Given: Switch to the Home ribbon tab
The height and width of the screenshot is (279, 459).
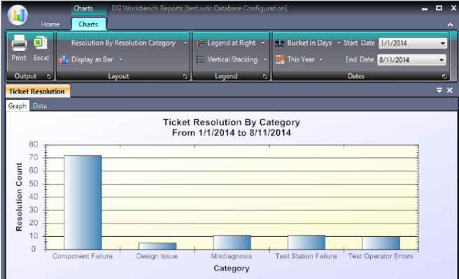Looking at the screenshot, I should 50,24.
